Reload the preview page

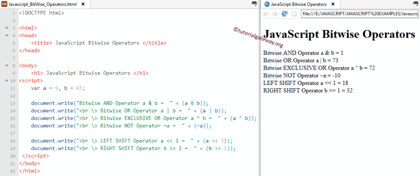(284, 14)
